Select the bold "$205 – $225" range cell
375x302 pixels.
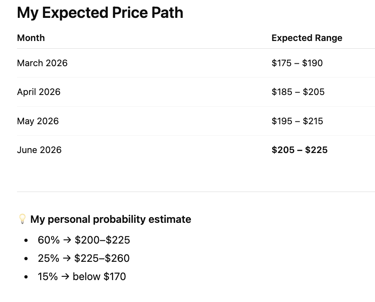300,150
